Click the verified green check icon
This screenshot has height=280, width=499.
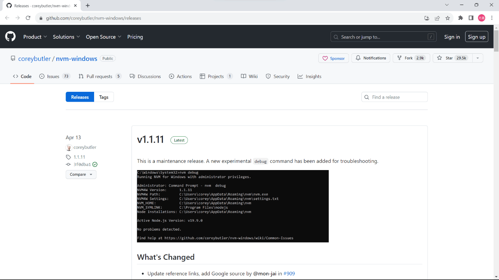click(95, 164)
